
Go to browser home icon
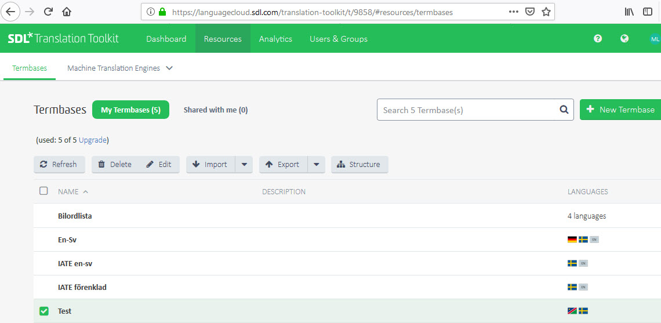point(67,12)
